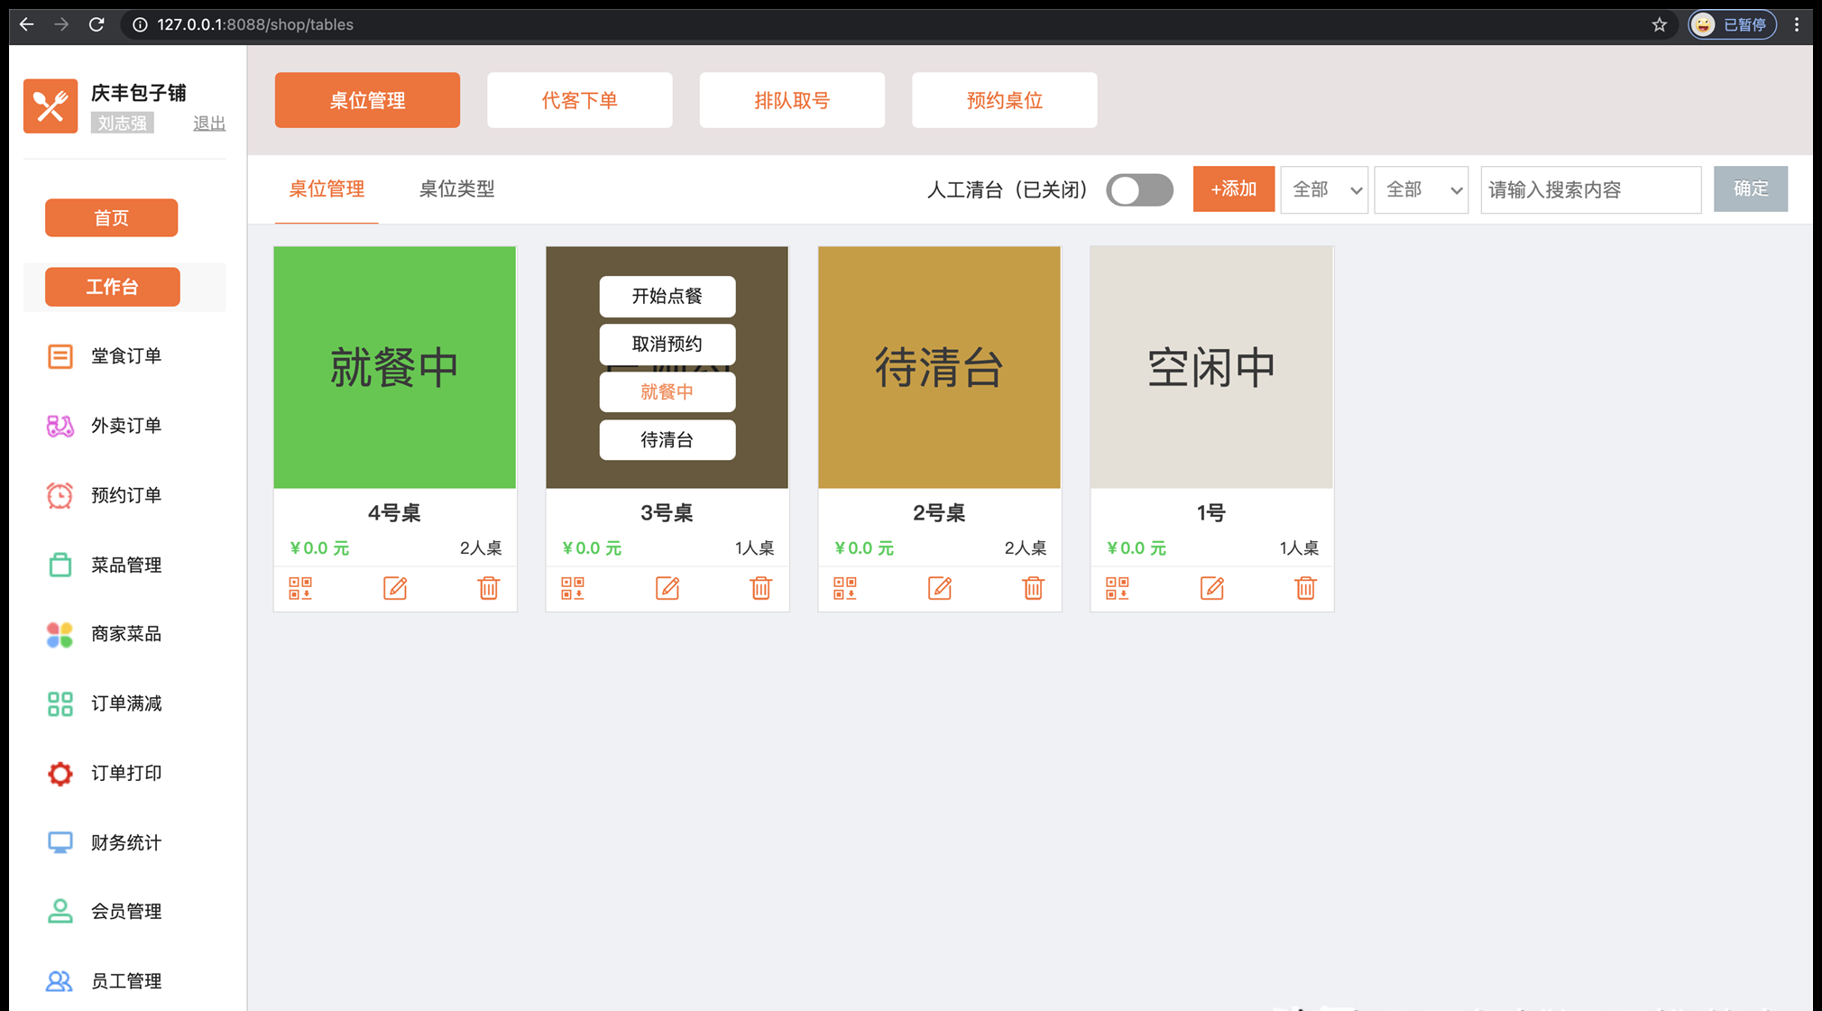Viewport: 1822px width, 1011px height.
Task: Click the 空闲中 table tile
Action: [1210, 367]
